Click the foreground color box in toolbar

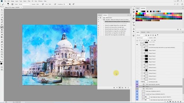[x=1, y=64]
